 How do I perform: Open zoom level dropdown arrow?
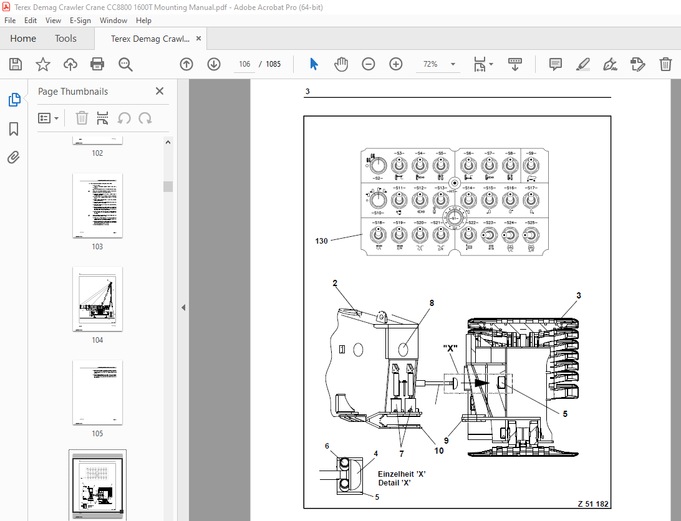(453, 64)
